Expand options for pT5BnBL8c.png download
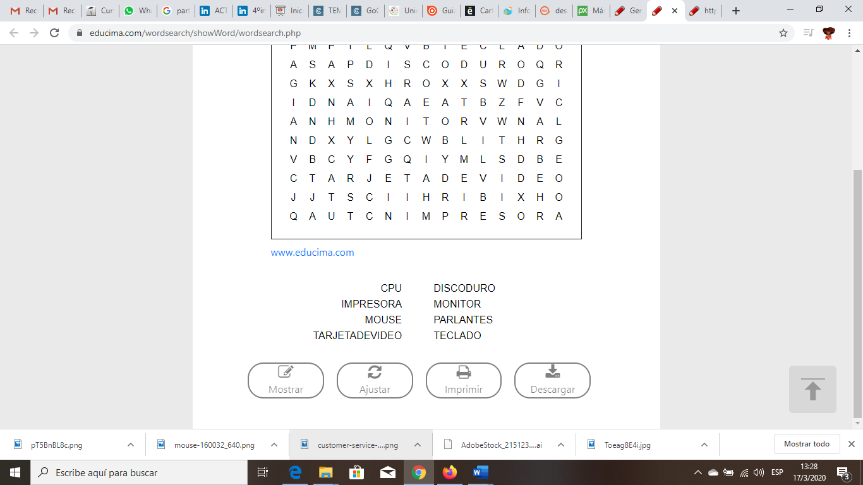This screenshot has height=485, width=863. tap(131, 445)
